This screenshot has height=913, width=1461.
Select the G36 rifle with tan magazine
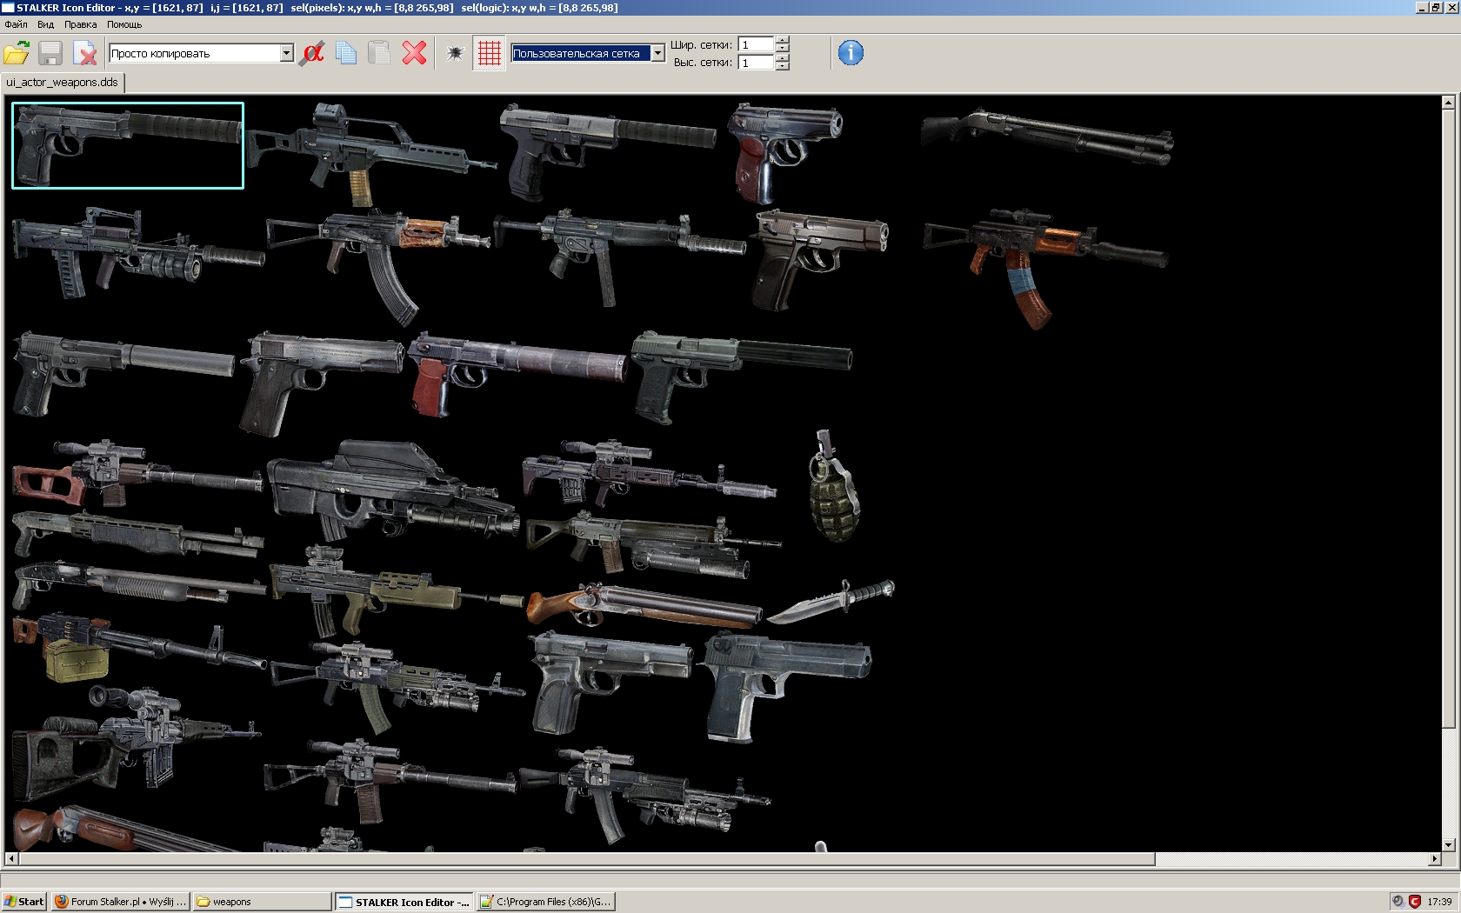pyautogui.click(x=371, y=155)
